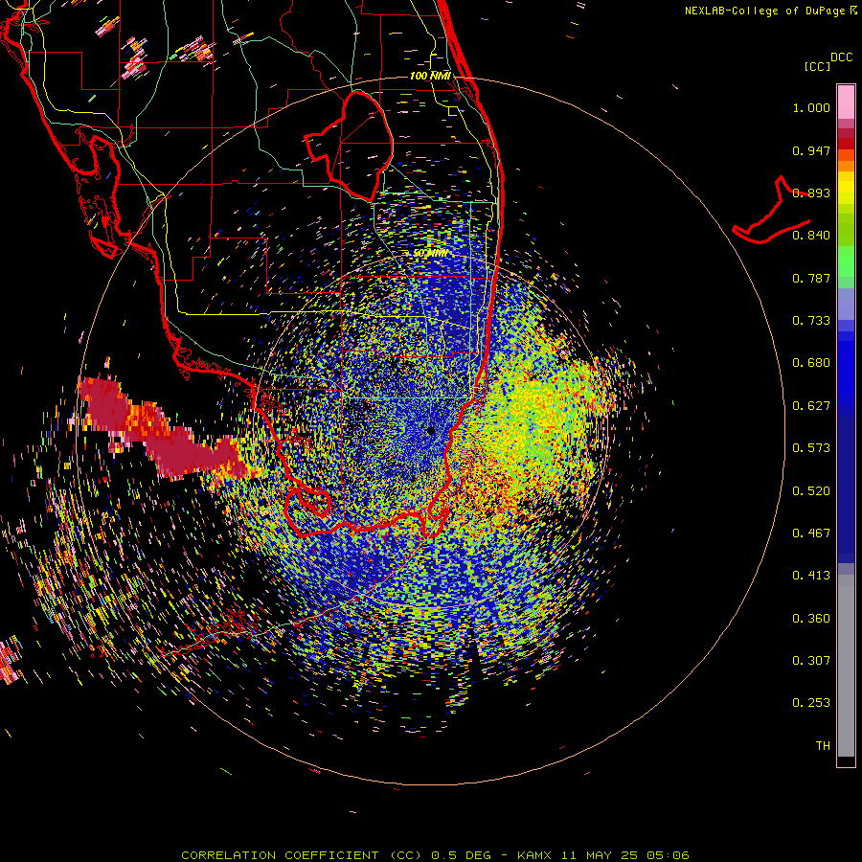Click the 0.787 legend value
The width and height of the screenshot is (862, 862).
811,278
